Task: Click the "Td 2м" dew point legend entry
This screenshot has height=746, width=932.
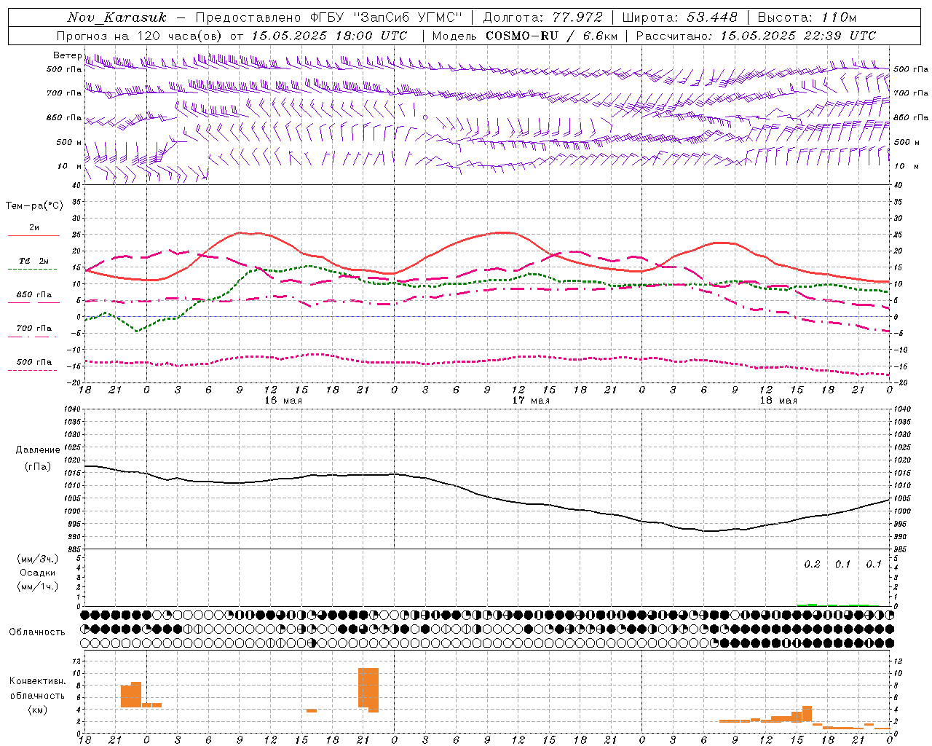Action: 33,261
